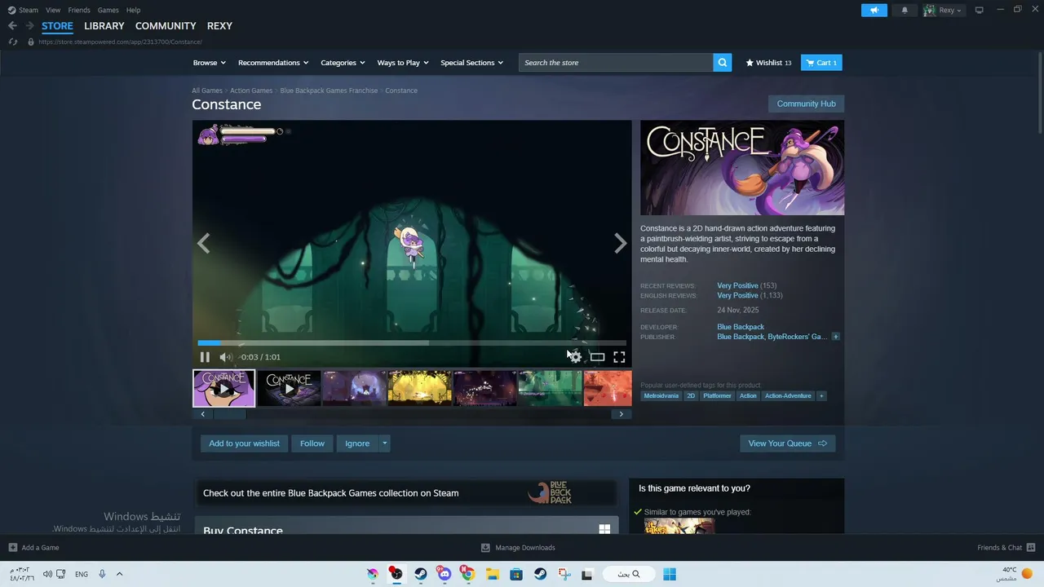Switch to Big Picture mode icon
The image size is (1044, 587).
(x=980, y=10)
